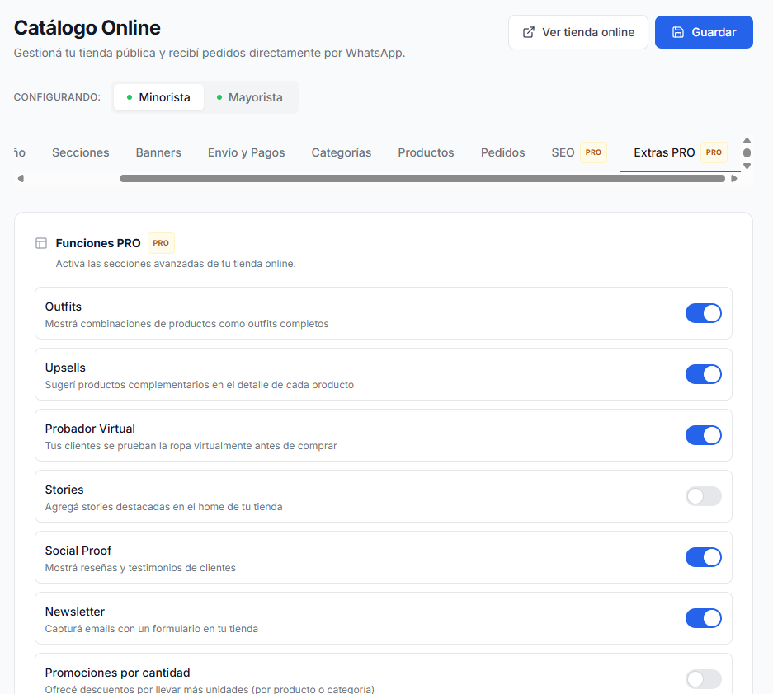
Task: Click the small vertical scrollbar thumb by tabs
Action: [747, 153]
